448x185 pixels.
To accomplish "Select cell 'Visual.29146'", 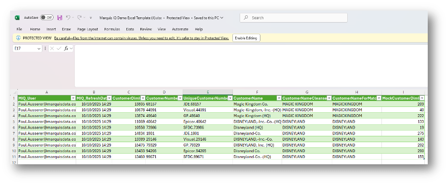I will click(208, 139).
